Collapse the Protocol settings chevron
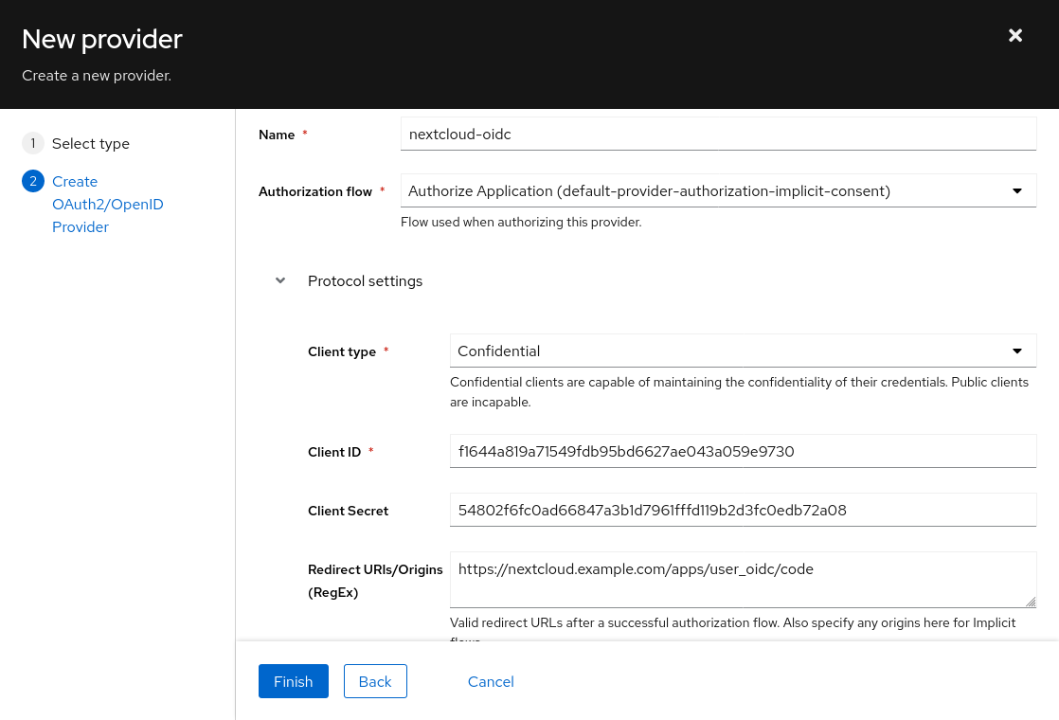Image resolution: width=1059 pixels, height=720 pixels. 280,281
